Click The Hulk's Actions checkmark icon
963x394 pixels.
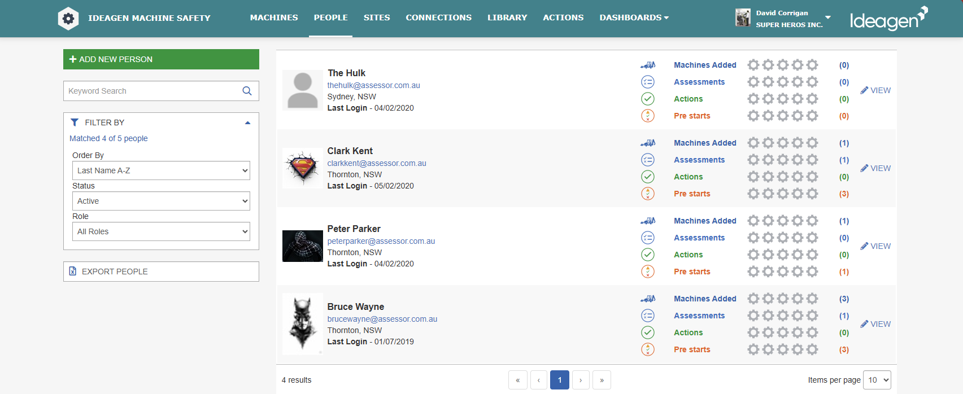click(x=648, y=99)
